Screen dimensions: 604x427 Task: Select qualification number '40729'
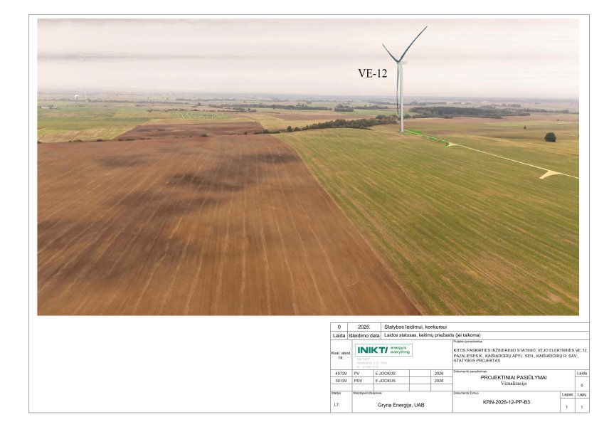[340, 373]
